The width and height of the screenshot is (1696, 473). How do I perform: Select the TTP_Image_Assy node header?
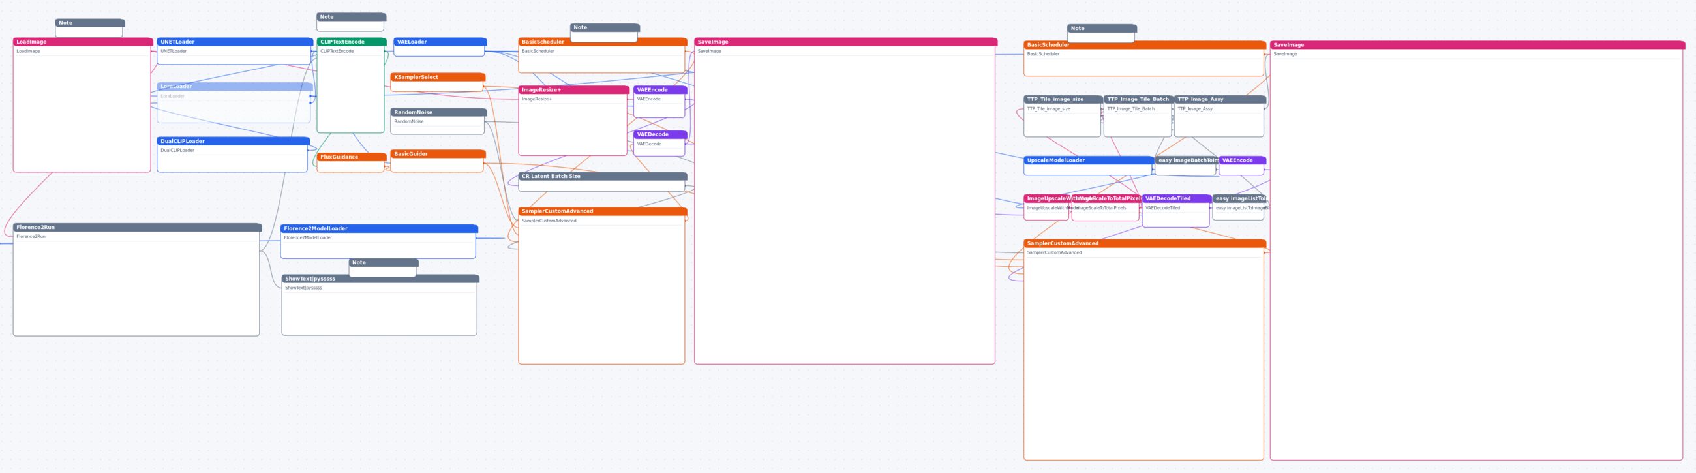tap(1220, 99)
